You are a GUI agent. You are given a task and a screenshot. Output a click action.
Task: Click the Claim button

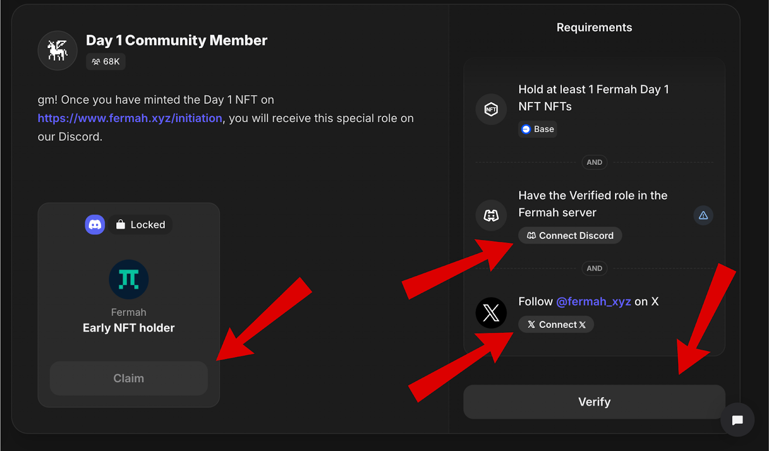click(x=129, y=378)
